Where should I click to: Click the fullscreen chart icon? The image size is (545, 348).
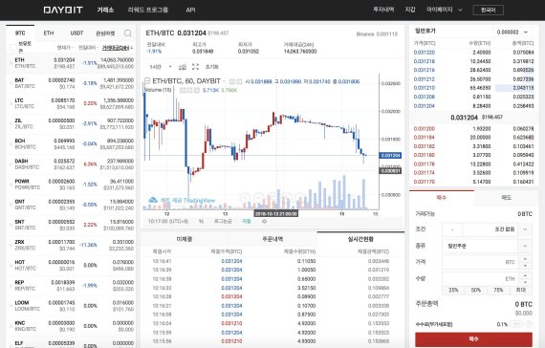coord(195,67)
